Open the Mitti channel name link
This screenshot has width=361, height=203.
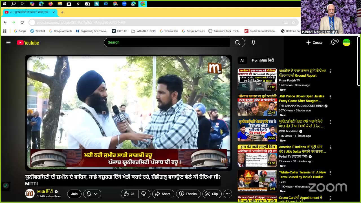(x=45, y=191)
